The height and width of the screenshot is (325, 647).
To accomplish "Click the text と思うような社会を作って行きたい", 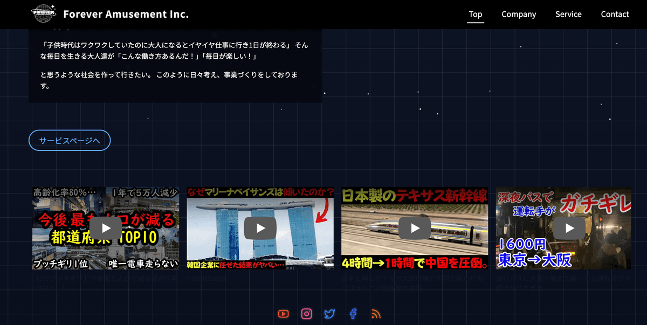I will click(x=96, y=74).
